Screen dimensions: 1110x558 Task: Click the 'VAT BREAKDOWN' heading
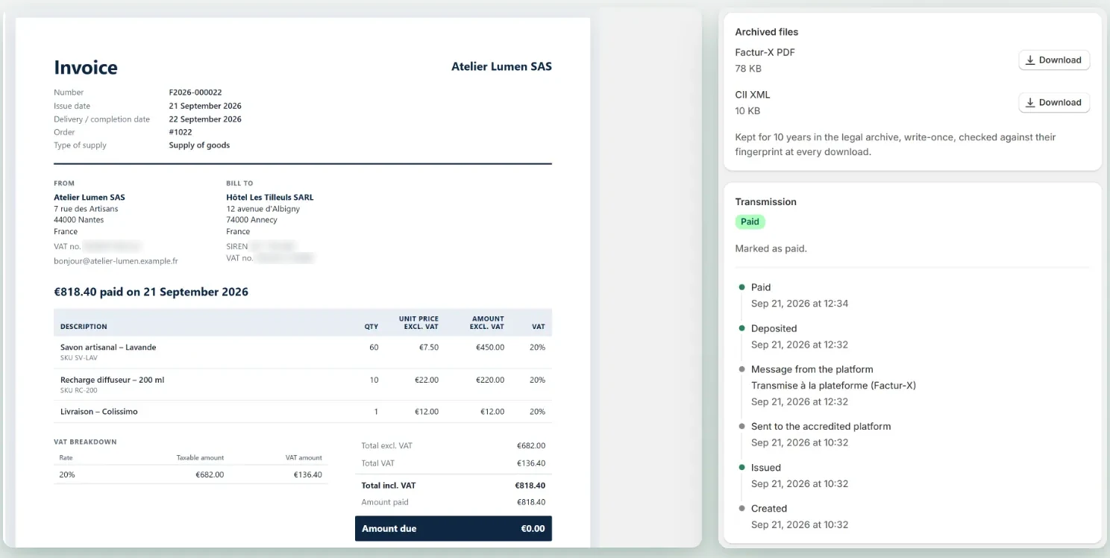coord(85,442)
